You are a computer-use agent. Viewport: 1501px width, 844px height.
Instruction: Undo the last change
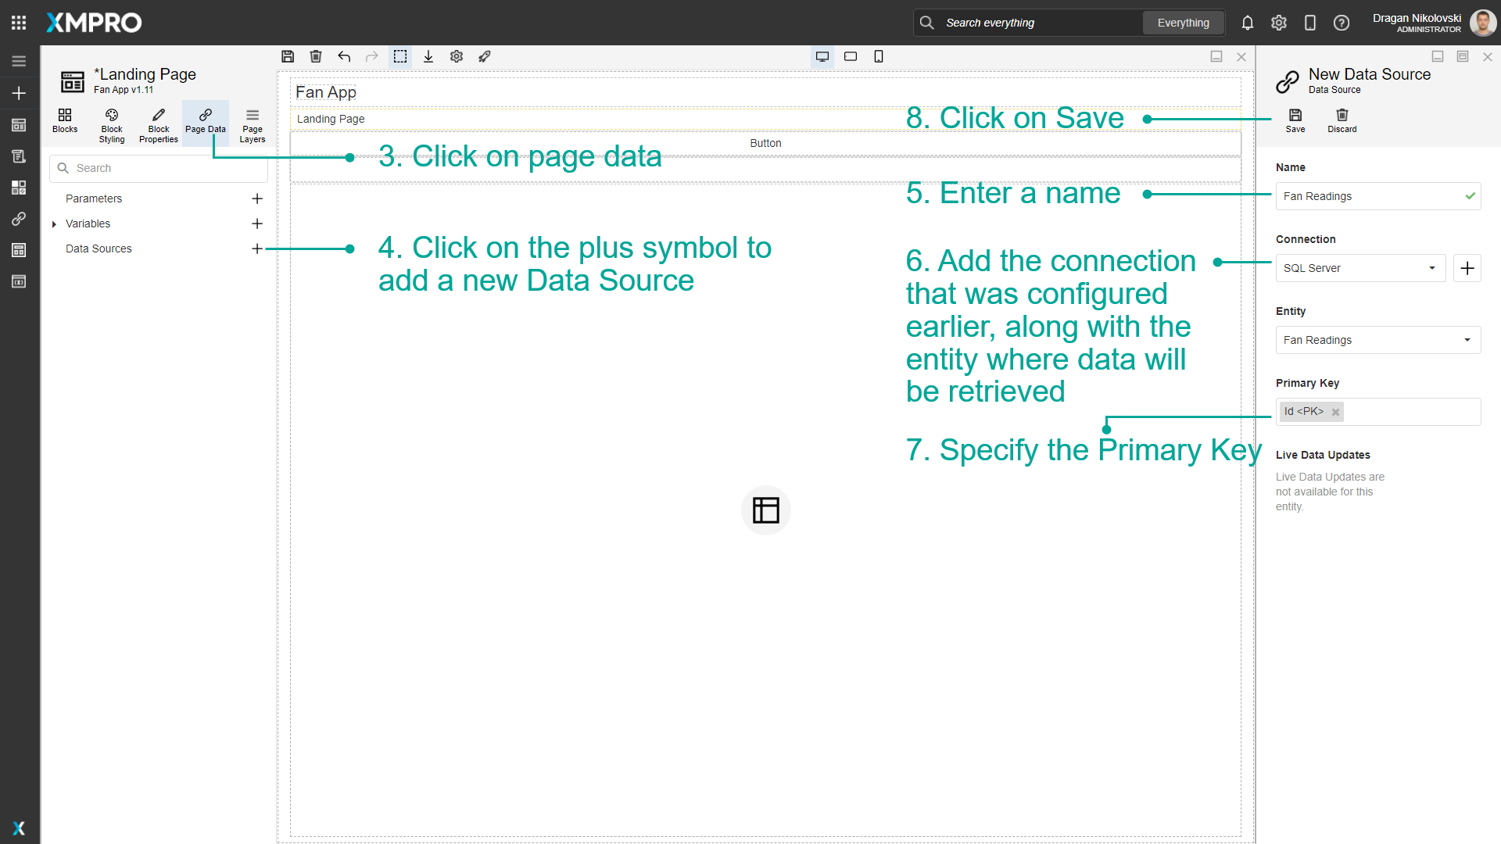pyautogui.click(x=344, y=56)
